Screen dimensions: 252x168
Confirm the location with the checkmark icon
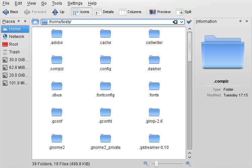click(189, 22)
